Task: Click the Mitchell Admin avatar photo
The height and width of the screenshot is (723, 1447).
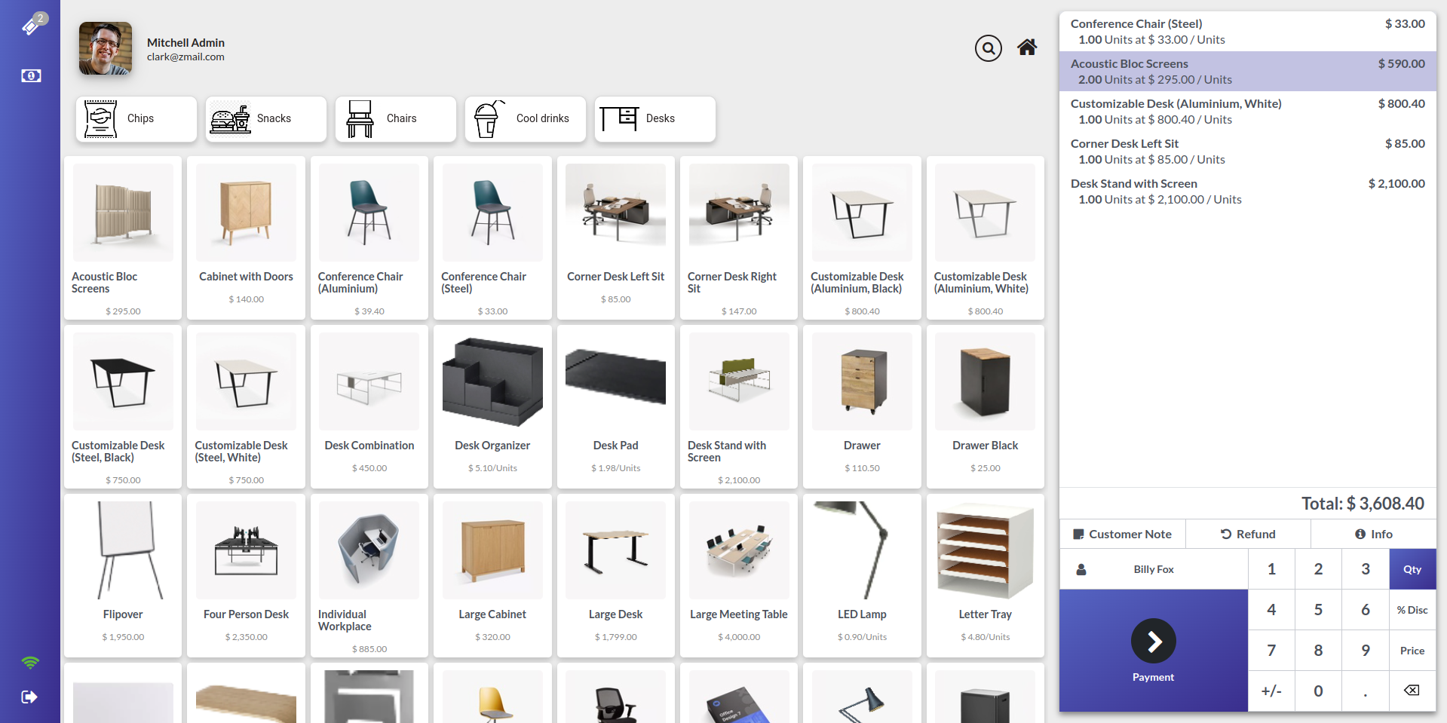Action: tap(106, 48)
